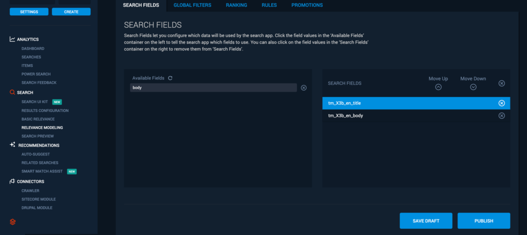Click the body field in Available Fields
527x235 pixels.
[x=213, y=88]
